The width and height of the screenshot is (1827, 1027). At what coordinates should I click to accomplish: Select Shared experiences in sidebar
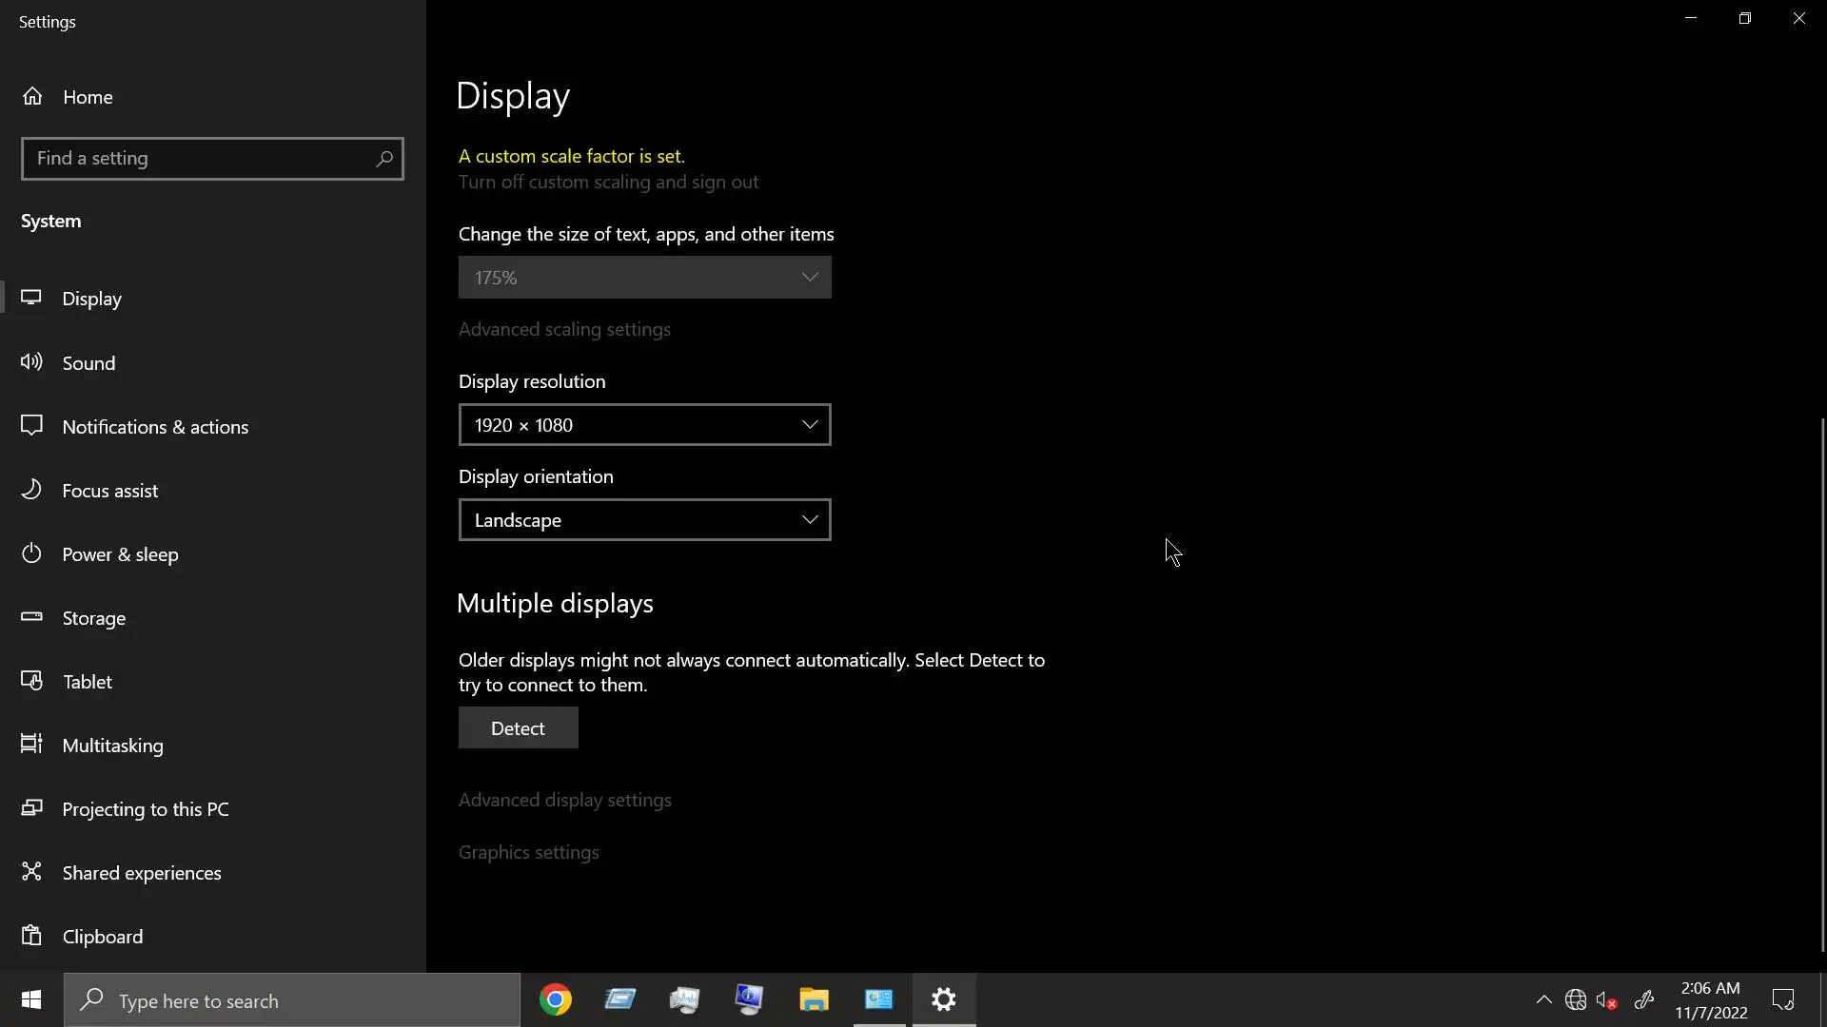141,873
